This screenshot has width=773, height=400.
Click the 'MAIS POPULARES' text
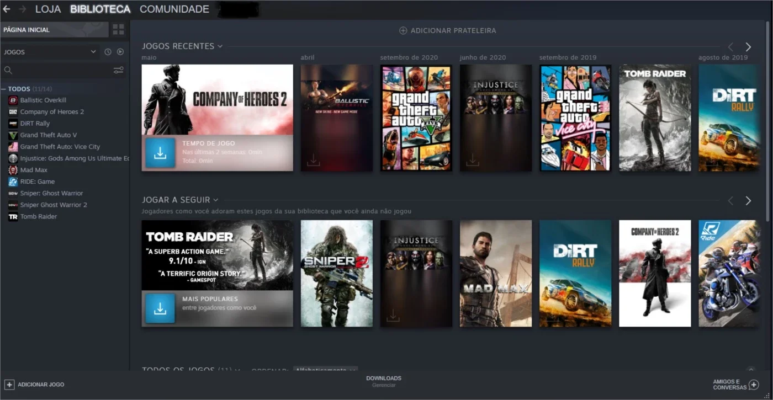[x=210, y=299]
